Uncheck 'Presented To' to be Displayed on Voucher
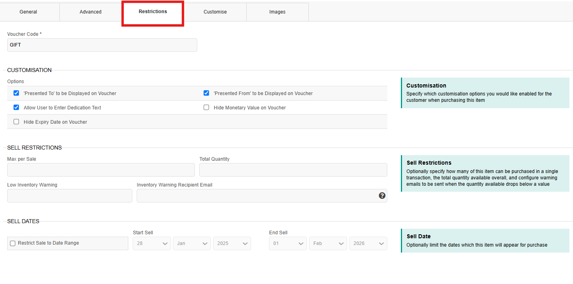Viewport: 573px width, 284px height. 16,93
